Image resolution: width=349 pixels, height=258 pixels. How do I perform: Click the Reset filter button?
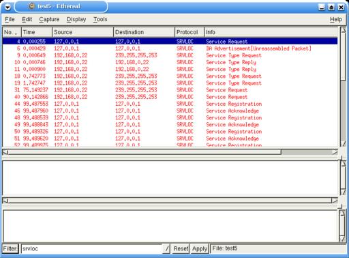click(x=181, y=248)
